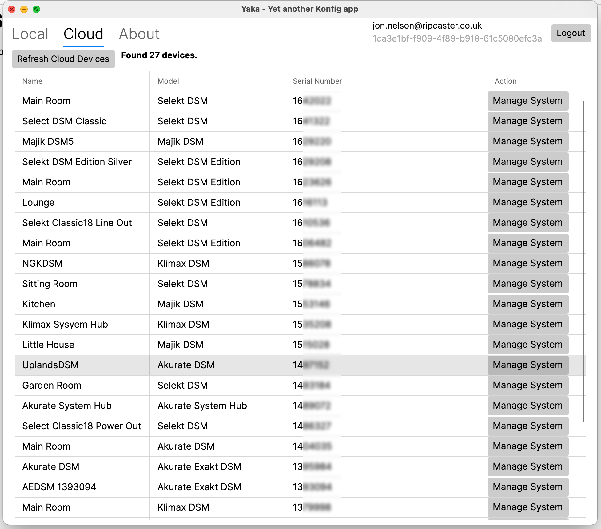Click the green zoom window button

37,9
